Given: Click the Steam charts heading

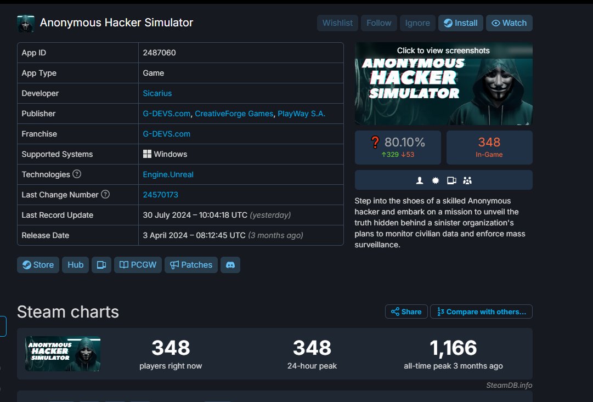Looking at the screenshot, I should 68,312.
